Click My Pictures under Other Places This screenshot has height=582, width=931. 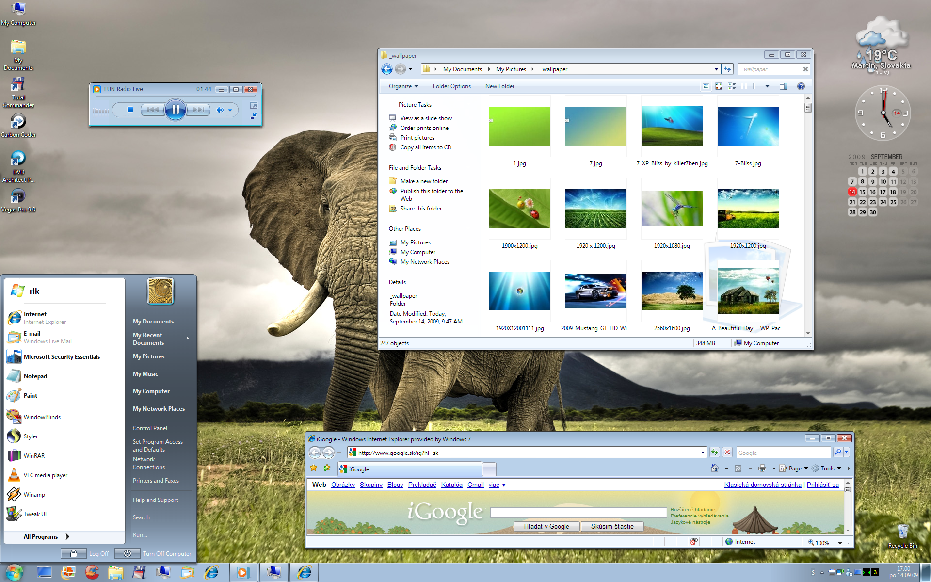point(415,242)
